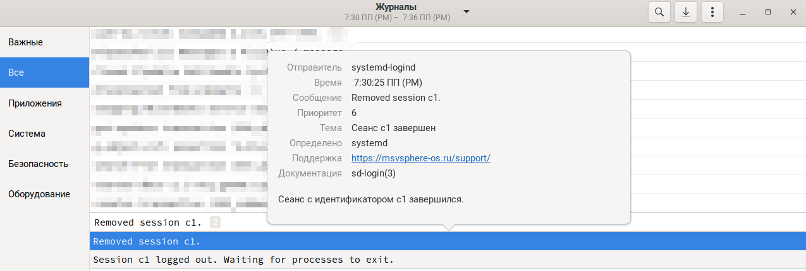Click the sd-login(3) documentation value

coord(373,173)
